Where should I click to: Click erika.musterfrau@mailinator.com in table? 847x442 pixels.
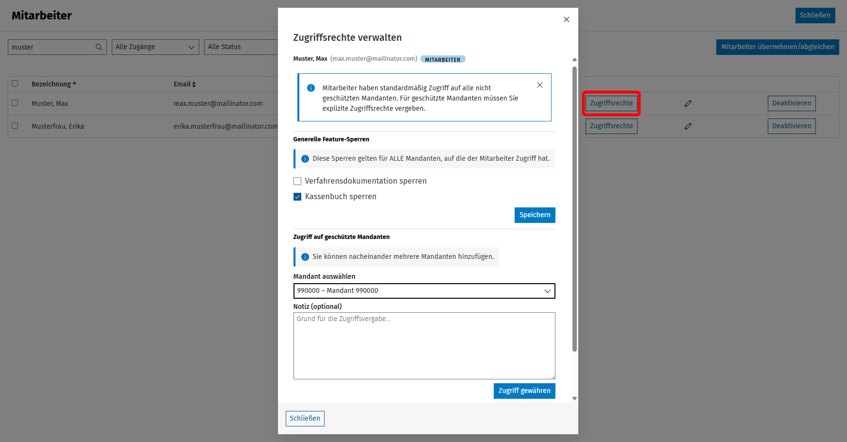pyautogui.click(x=226, y=126)
